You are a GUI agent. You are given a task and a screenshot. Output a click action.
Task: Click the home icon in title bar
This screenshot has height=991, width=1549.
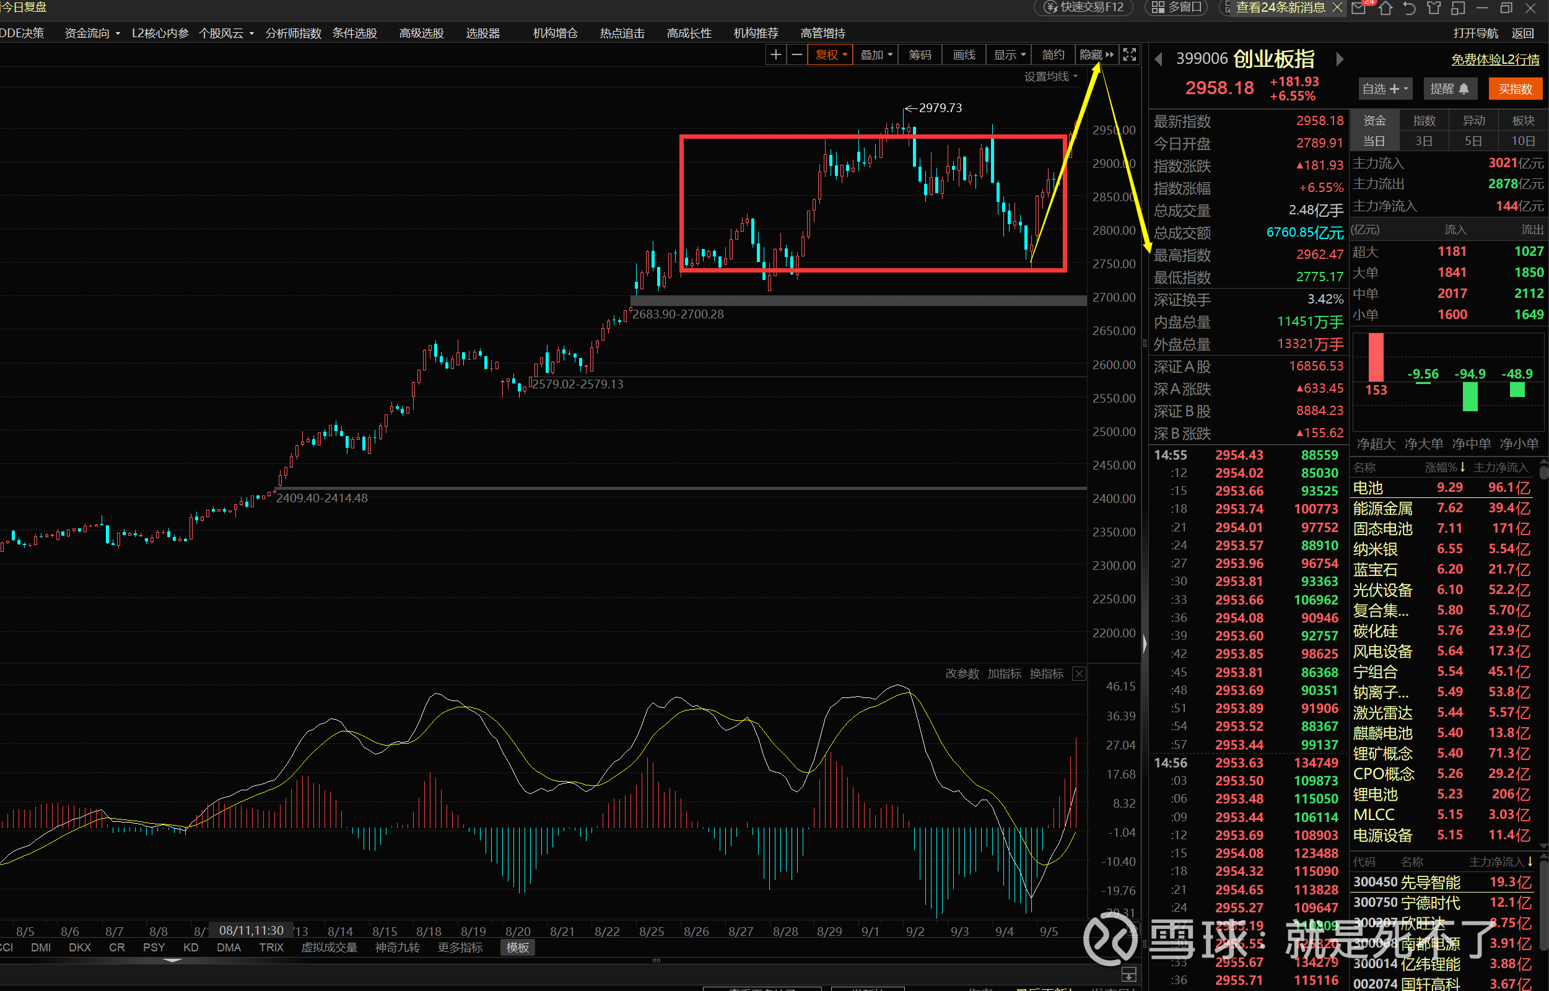[x=1385, y=7]
